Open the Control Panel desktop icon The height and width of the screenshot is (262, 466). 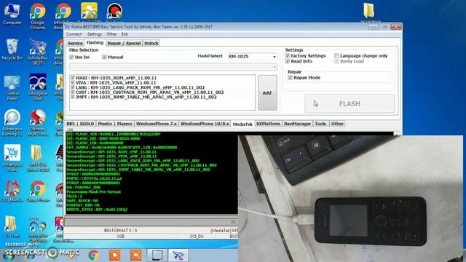pyautogui.click(x=12, y=87)
